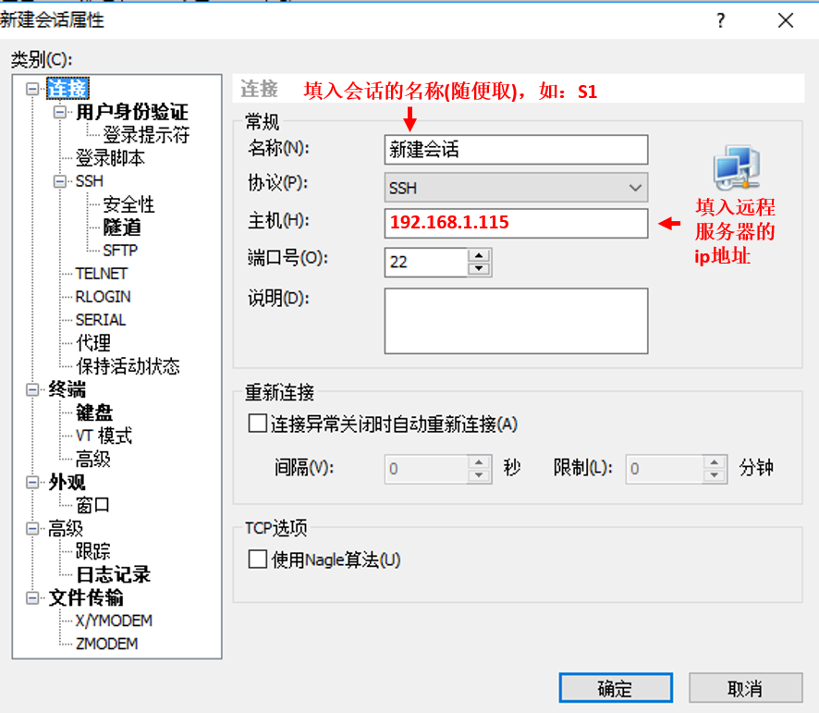
Task: Click the help question mark icon
Action: point(720,19)
